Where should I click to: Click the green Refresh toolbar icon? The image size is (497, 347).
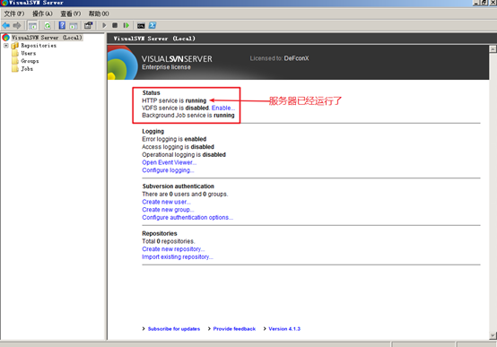(x=48, y=25)
